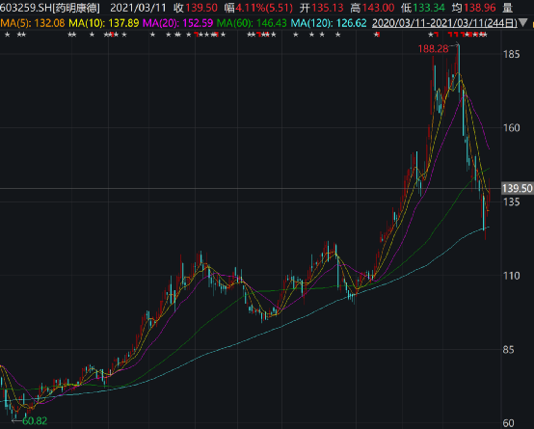Click the 185 price axis label
Screen dimensions: 534x429
[512, 54]
